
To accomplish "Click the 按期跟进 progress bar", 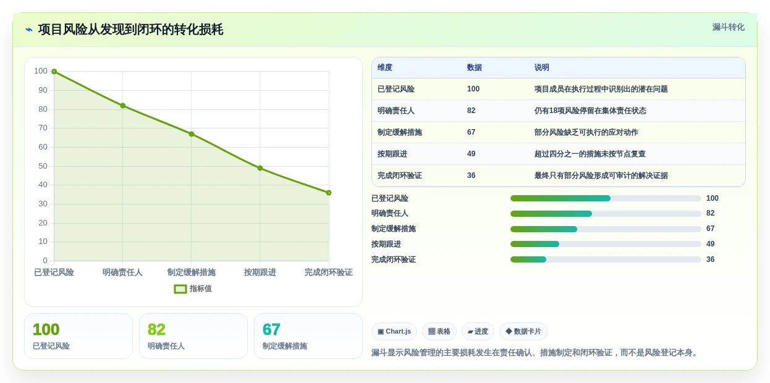I will pos(606,244).
